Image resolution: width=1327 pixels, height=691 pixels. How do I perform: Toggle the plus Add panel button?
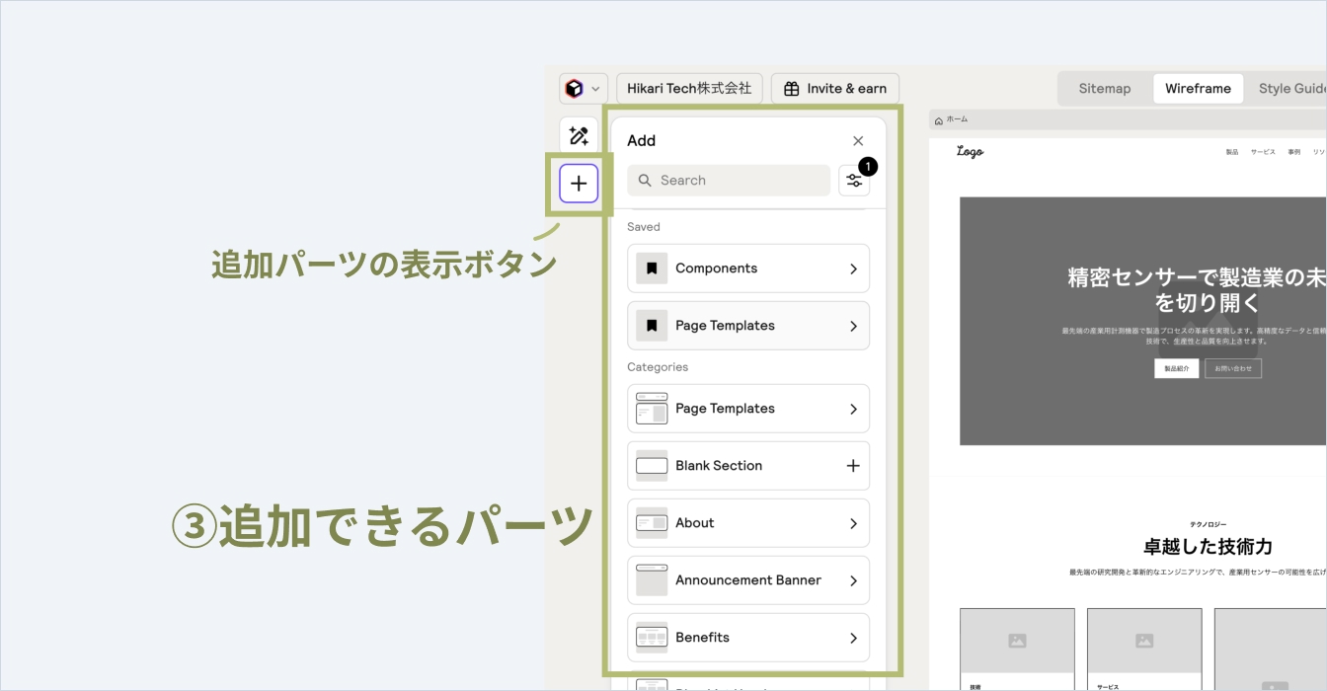pyautogui.click(x=579, y=184)
